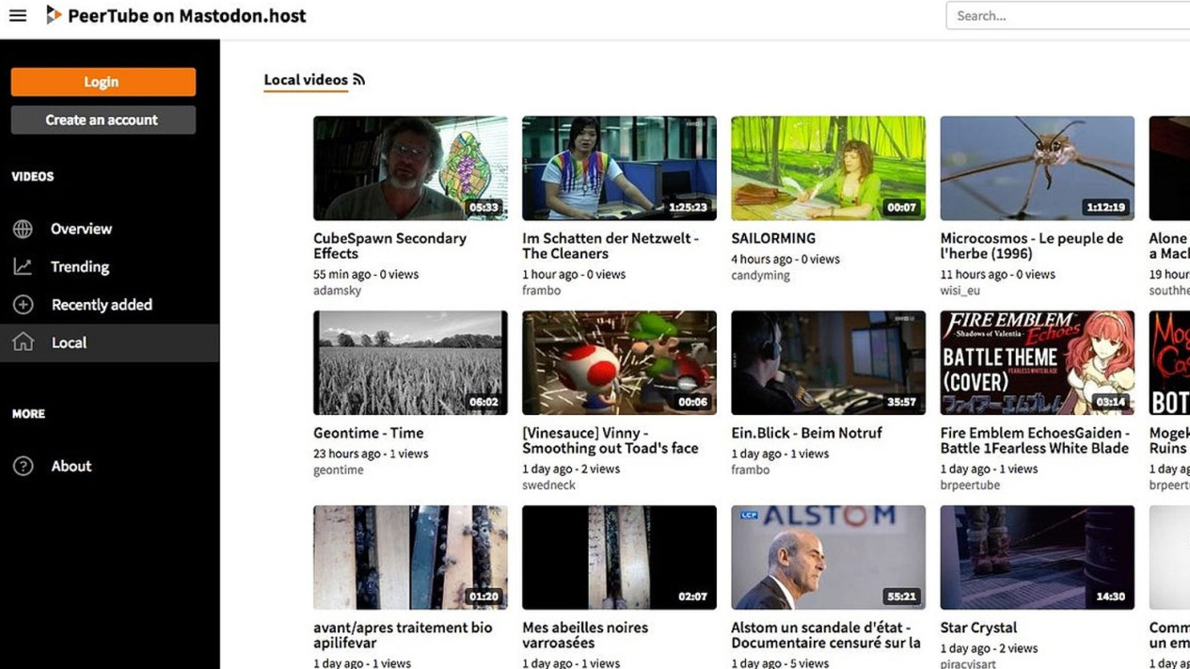The height and width of the screenshot is (669, 1190).
Task: Open the geontime channel link
Action: point(339,470)
